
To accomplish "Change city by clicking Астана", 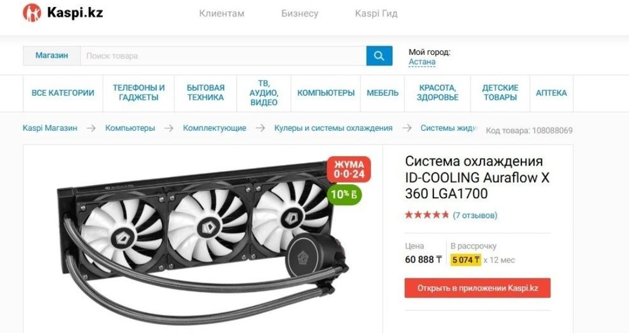I will (422, 62).
